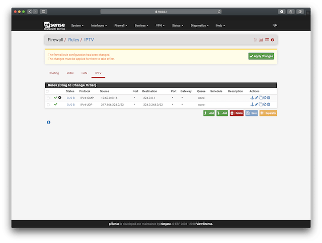Open the System dropdown menu
This screenshot has height=243, width=322.
(x=77, y=26)
